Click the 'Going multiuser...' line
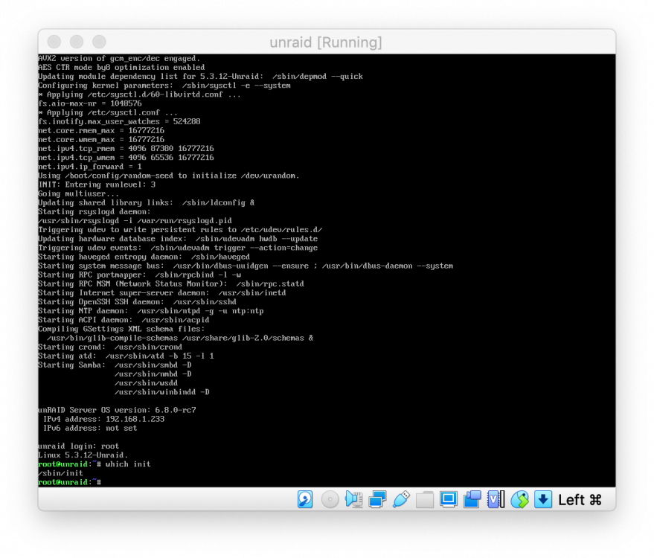This screenshot has width=654, height=558. [x=78, y=193]
